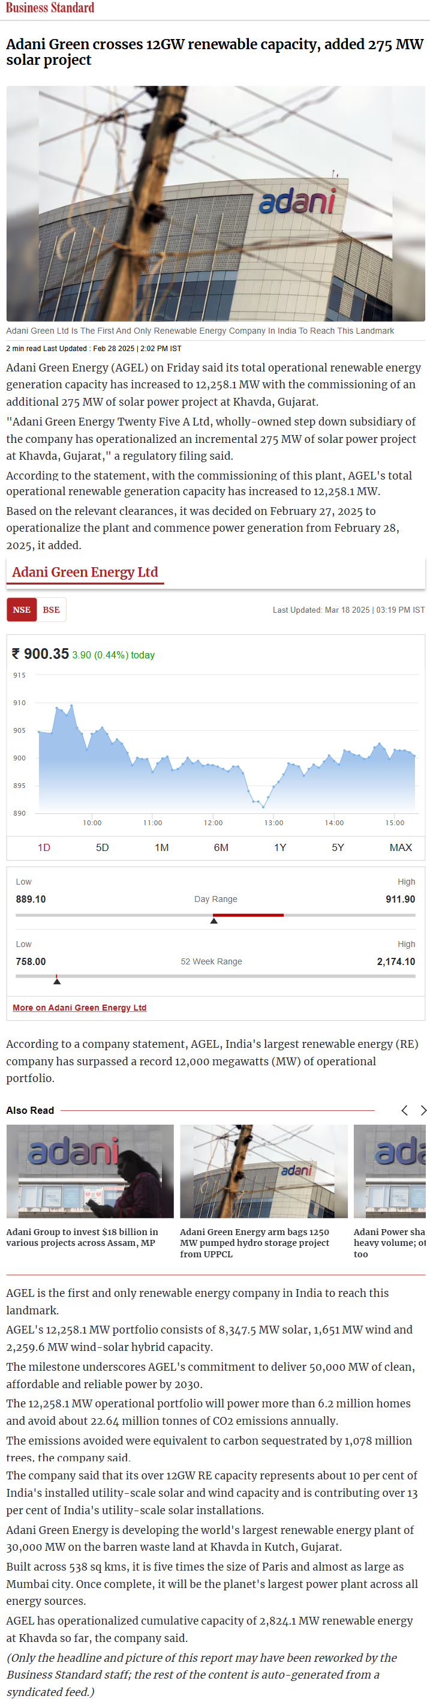Click the Business Standard logo
430x1699 pixels.
(50, 8)
